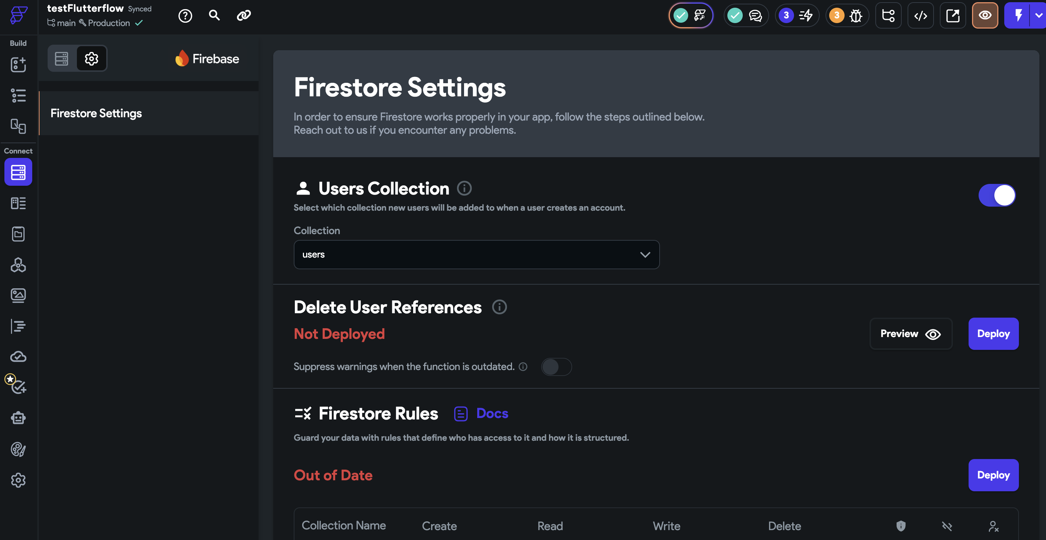Switch to the Firestore collections tab

click(62, 59)
